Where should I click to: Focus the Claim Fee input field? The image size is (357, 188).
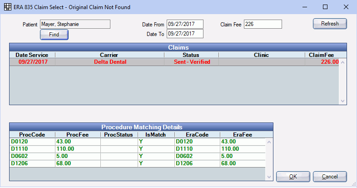[x=263, y=24]
